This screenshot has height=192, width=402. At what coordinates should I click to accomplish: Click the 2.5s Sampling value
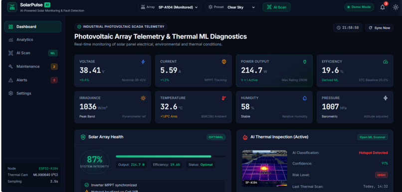pyautogui.click(x=54, y=181)
